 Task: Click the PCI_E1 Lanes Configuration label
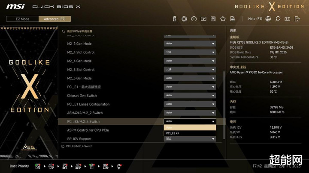coord(88,104)
